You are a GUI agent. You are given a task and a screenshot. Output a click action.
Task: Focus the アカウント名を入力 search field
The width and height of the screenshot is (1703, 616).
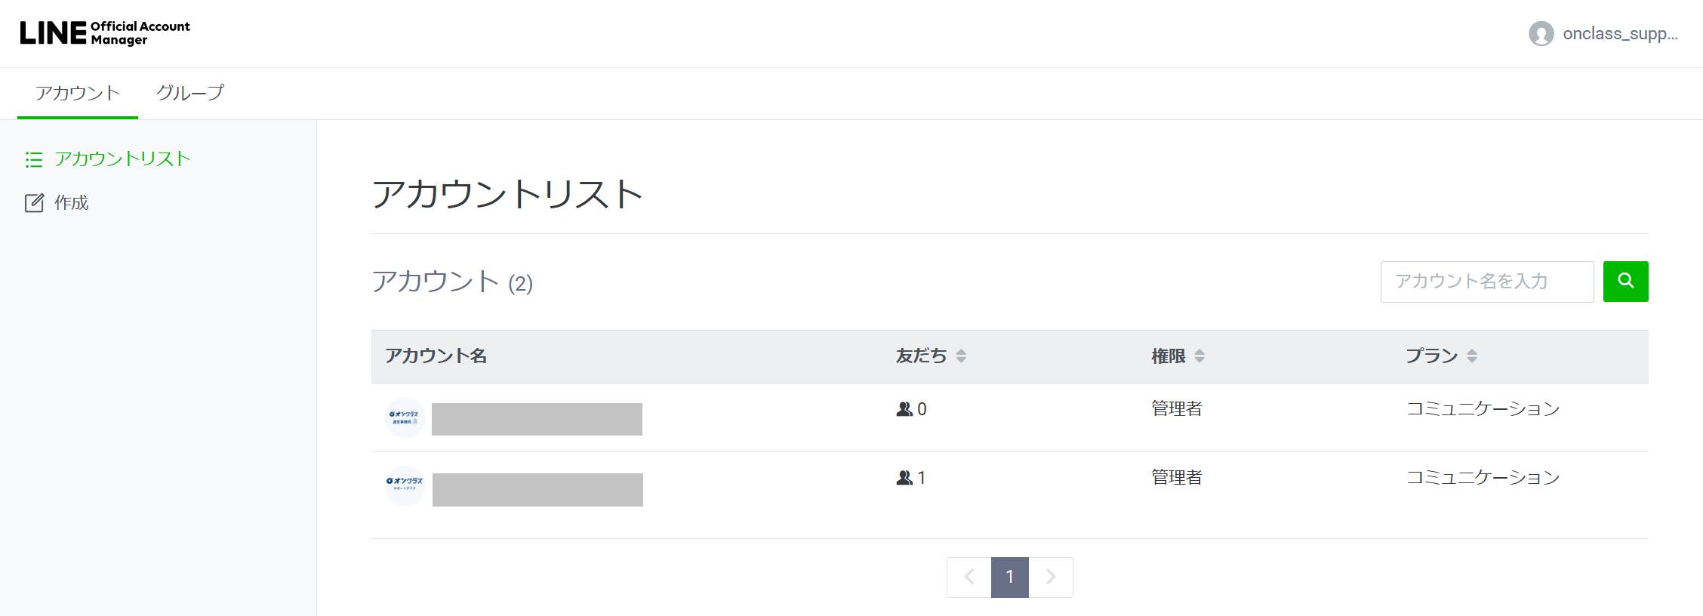[x=1486, y=282]
